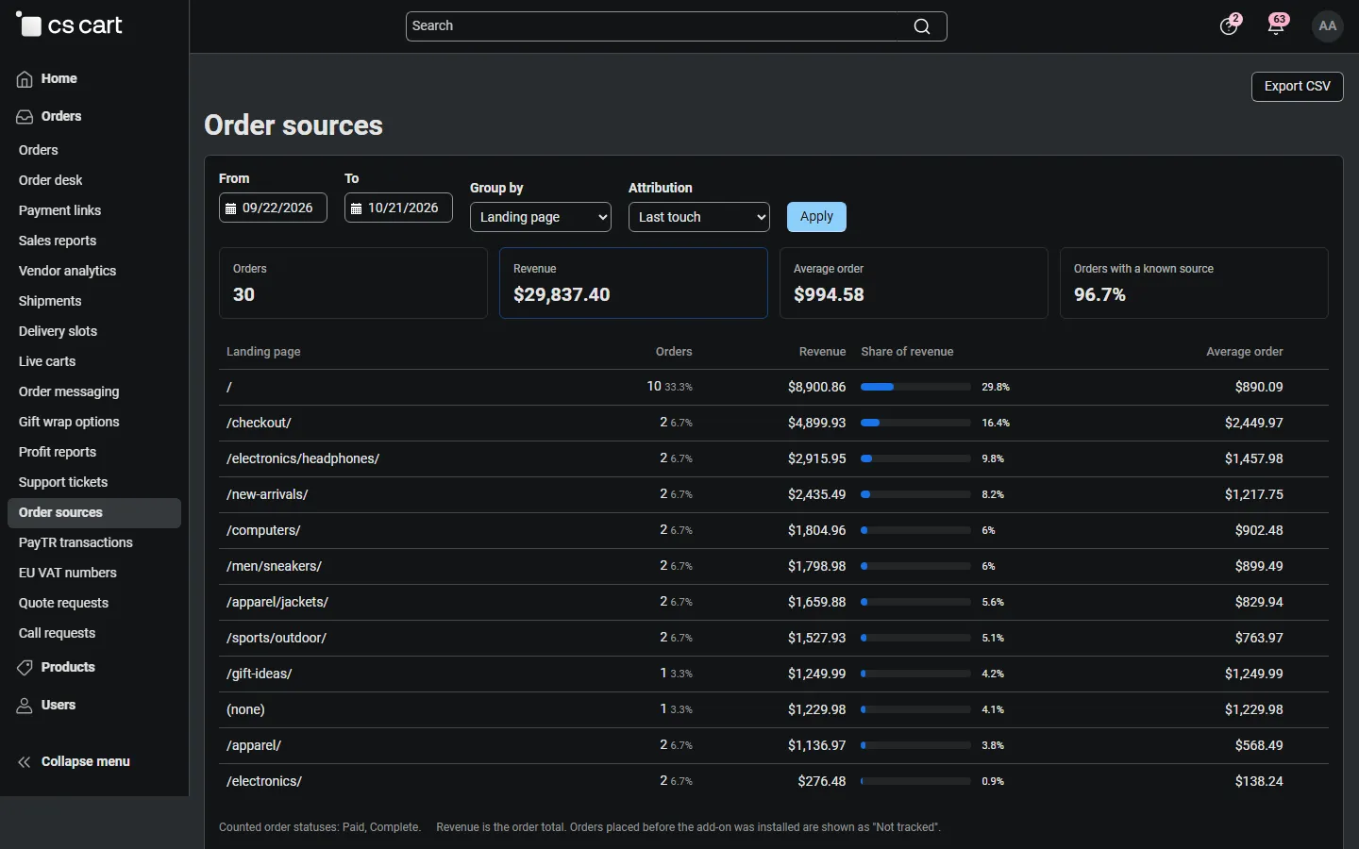
Task: Focus the top Search field
Action: 676,26
